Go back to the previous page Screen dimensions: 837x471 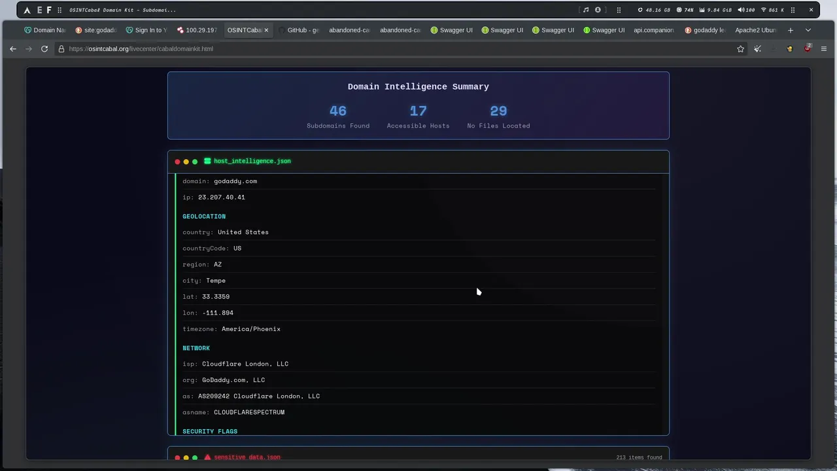13,48
